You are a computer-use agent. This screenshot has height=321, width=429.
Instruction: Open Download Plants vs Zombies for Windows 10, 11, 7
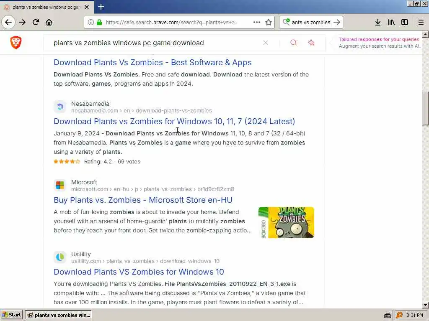[x=174, y=121]
